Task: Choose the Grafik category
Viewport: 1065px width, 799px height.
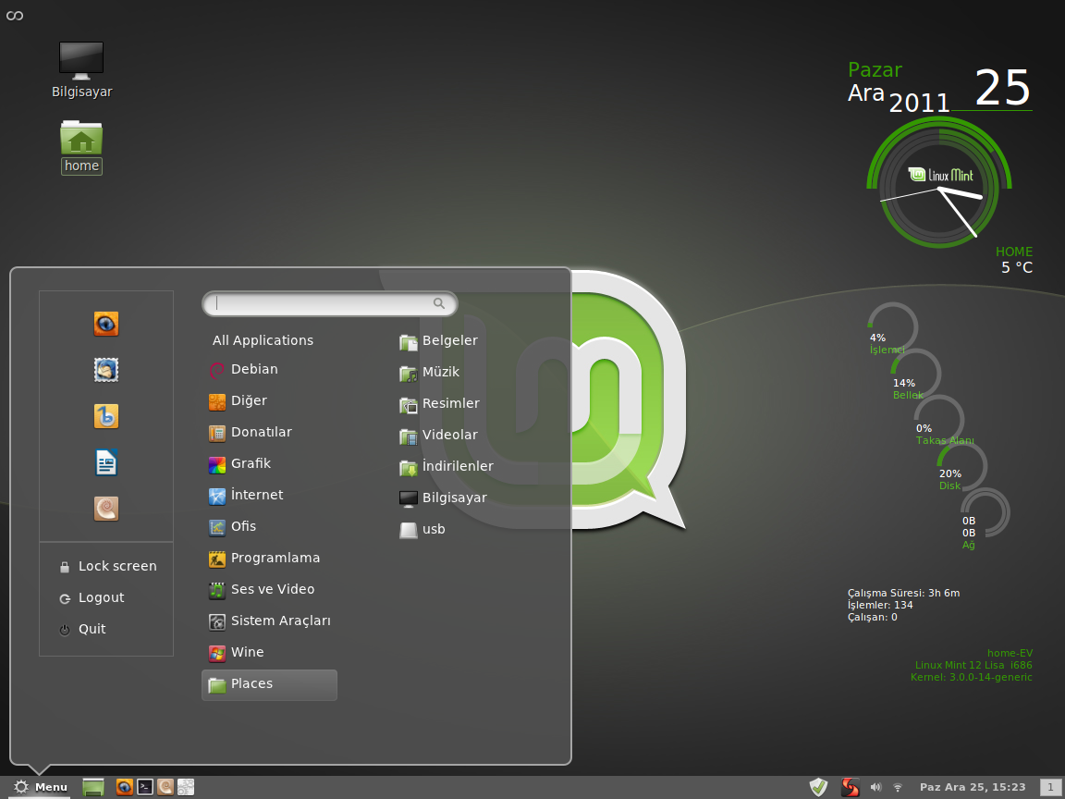Action: (270, 463)
